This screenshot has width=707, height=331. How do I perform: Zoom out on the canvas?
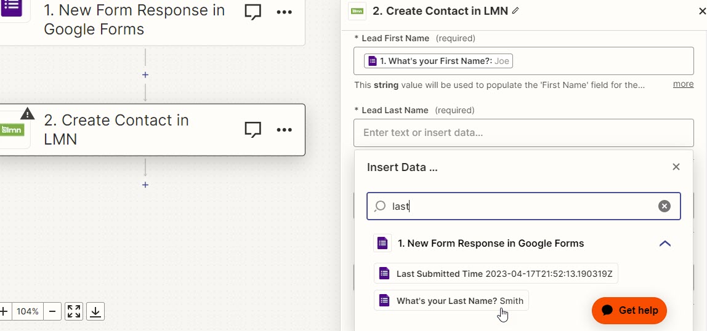(x=52, y=311)
